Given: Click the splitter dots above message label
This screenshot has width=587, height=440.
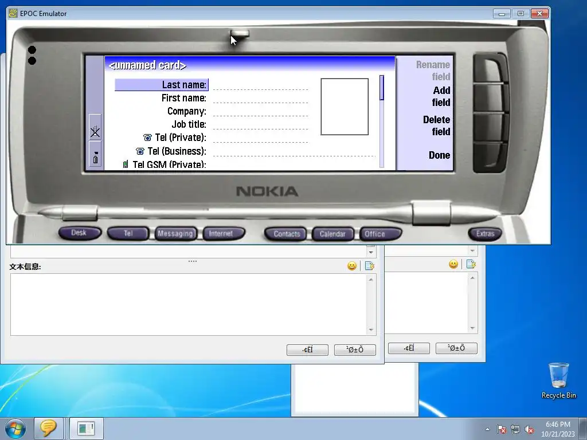Looking at the screenshot, I should click(x=193, y=261).
